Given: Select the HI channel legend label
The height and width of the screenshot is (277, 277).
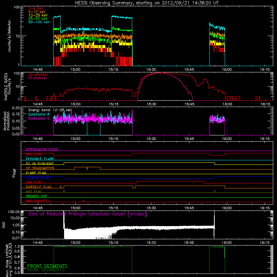Looking at the screenshot, I should point(37,78).
